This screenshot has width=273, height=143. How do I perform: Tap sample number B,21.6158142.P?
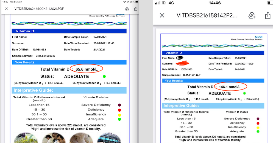192,75
